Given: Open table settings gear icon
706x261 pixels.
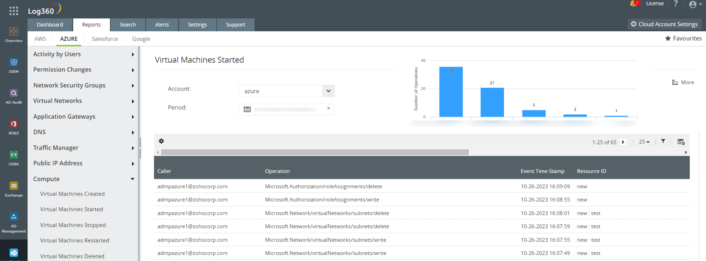Looking at the screenshot, I should click(161, 141).
